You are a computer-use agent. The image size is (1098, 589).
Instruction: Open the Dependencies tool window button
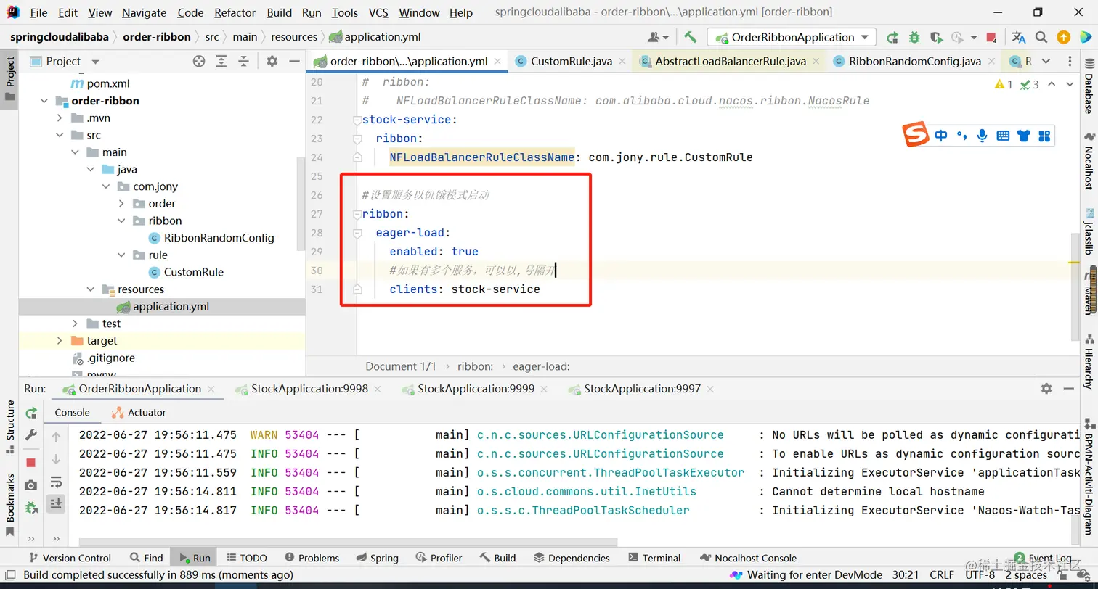(572, 558)
